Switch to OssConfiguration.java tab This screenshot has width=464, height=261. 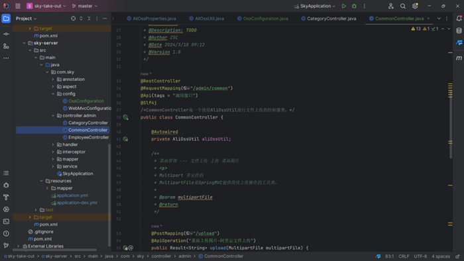[x=262, y=19]
